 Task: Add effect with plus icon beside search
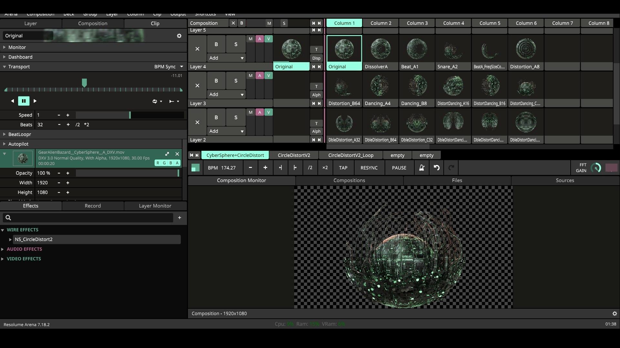tap(180, 218)
